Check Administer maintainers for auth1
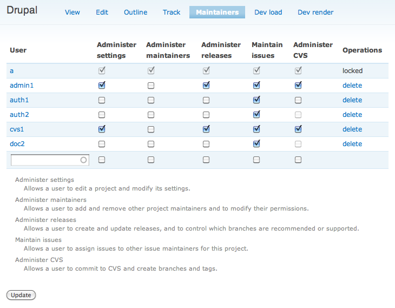 tap(151, 100)
